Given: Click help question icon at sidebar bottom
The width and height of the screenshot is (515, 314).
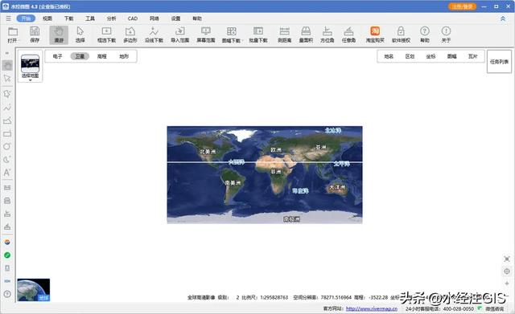Looking at the screenshot, I should tap(7, 294).
